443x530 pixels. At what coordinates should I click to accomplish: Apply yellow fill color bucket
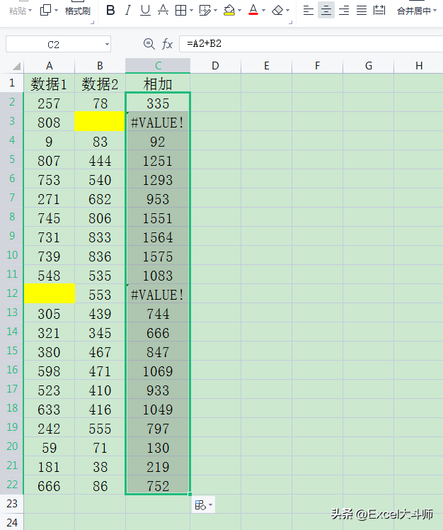coord(229,11)
